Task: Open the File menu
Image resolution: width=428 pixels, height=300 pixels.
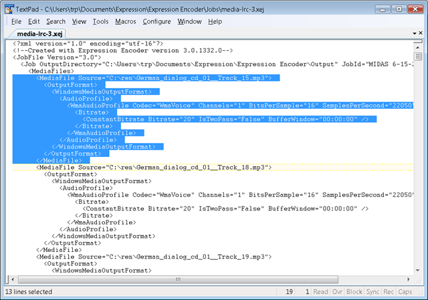Action: click(15, 21)
